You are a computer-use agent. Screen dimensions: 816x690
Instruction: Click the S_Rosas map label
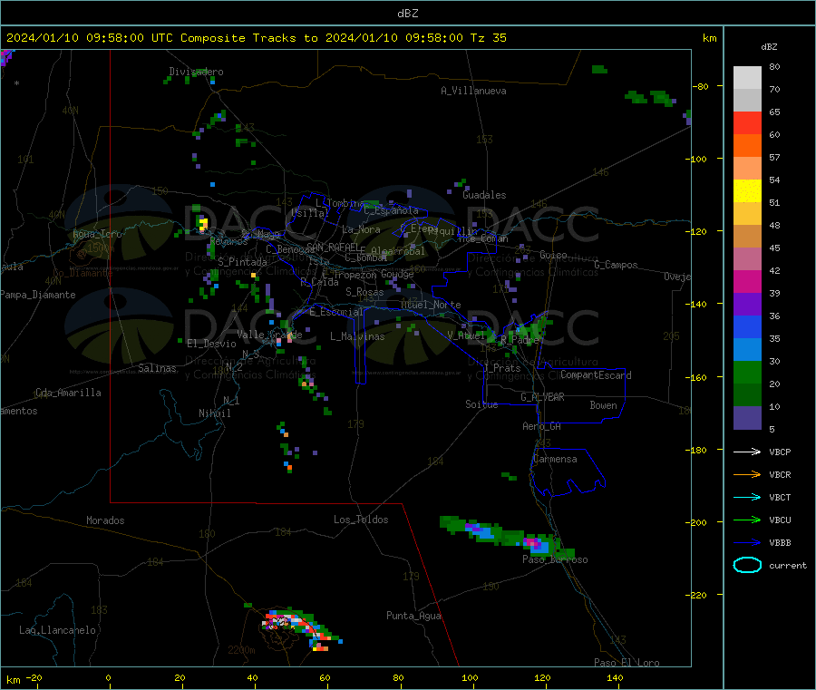(x=364, y=292)
